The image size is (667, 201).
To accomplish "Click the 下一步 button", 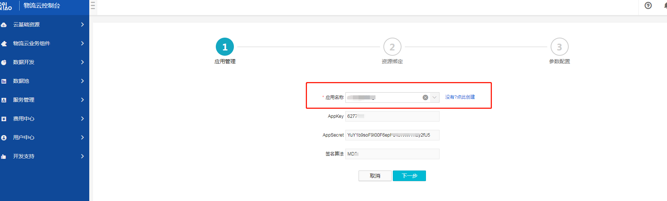I will (409, 176).
